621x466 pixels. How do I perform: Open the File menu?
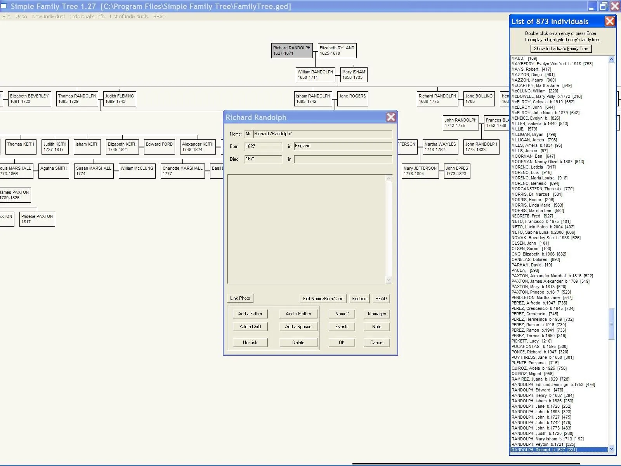pos(6,16)
